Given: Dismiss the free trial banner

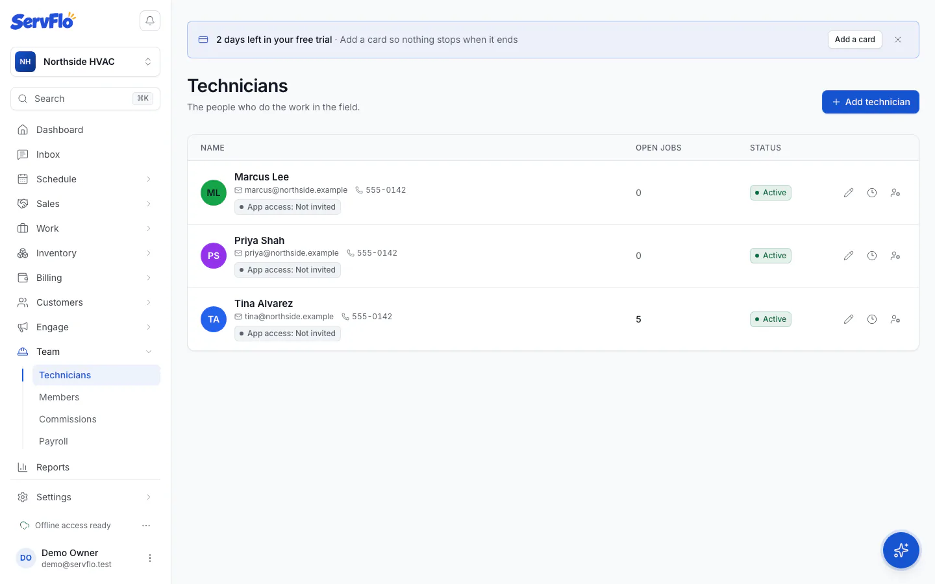Looking at the screenshot, I should click(x=898, y=40).
